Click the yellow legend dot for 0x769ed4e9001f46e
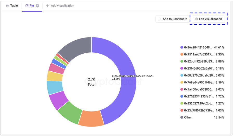 tap(182, 82)
